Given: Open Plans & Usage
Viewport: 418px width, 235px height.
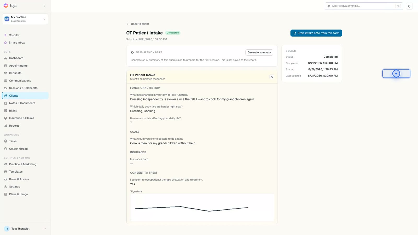Looking at the screenshot, I should point(25,194).
